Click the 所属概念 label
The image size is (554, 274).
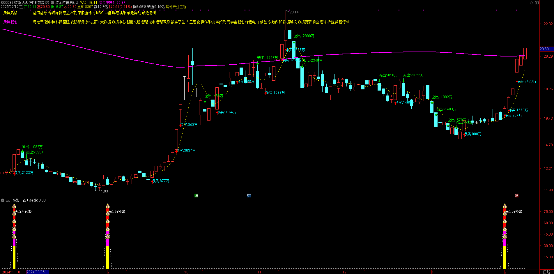[11, 22]
